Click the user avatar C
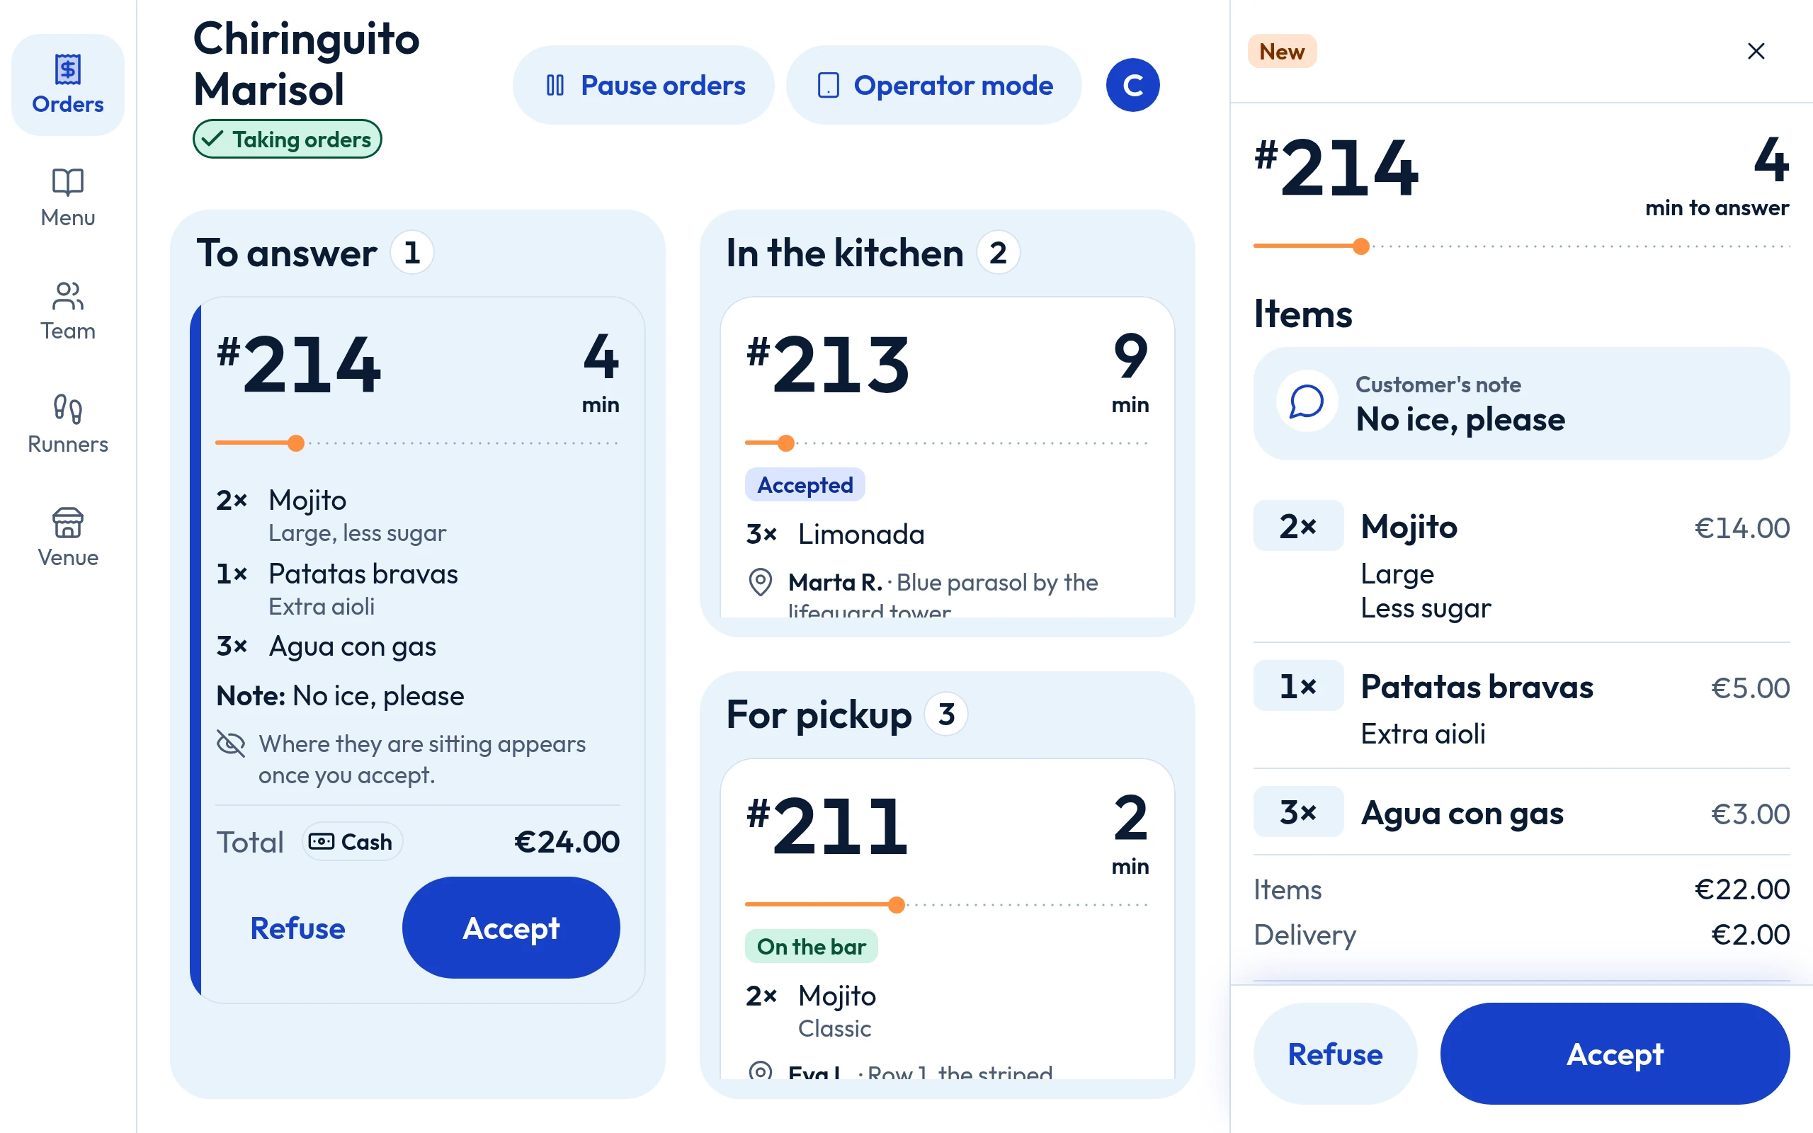This screenshot has width=1813, height=1133. point(1132,85)
